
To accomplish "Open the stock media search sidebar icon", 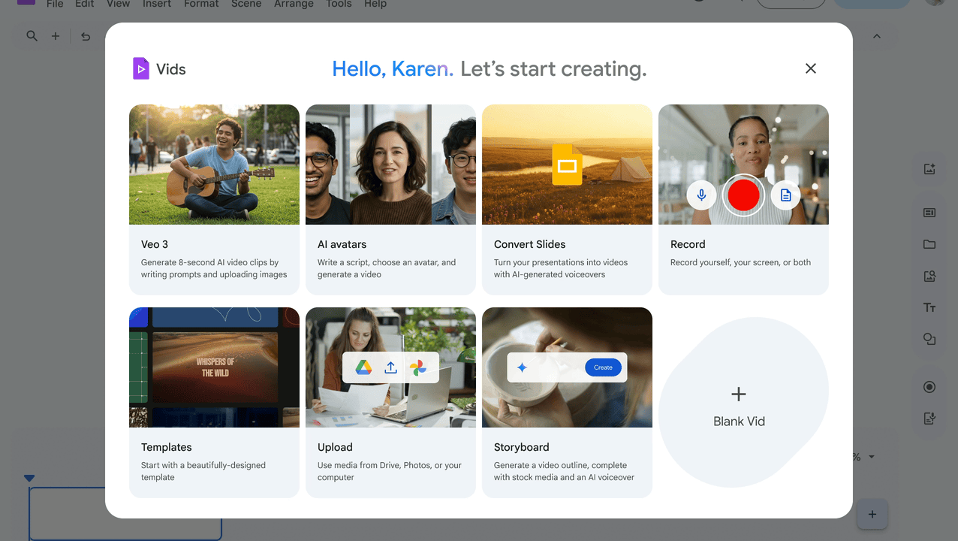I will coord(929,276).
